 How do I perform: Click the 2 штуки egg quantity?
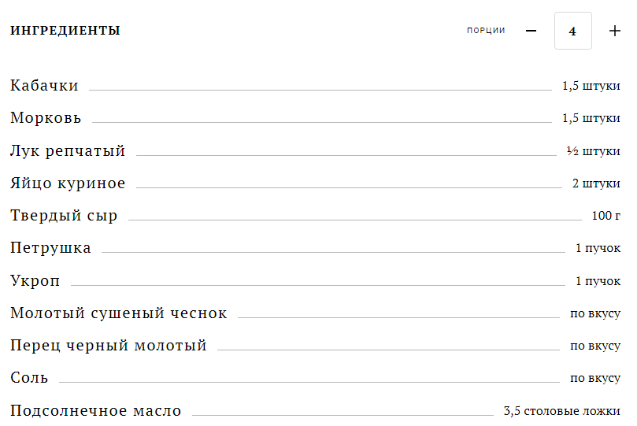596,183
